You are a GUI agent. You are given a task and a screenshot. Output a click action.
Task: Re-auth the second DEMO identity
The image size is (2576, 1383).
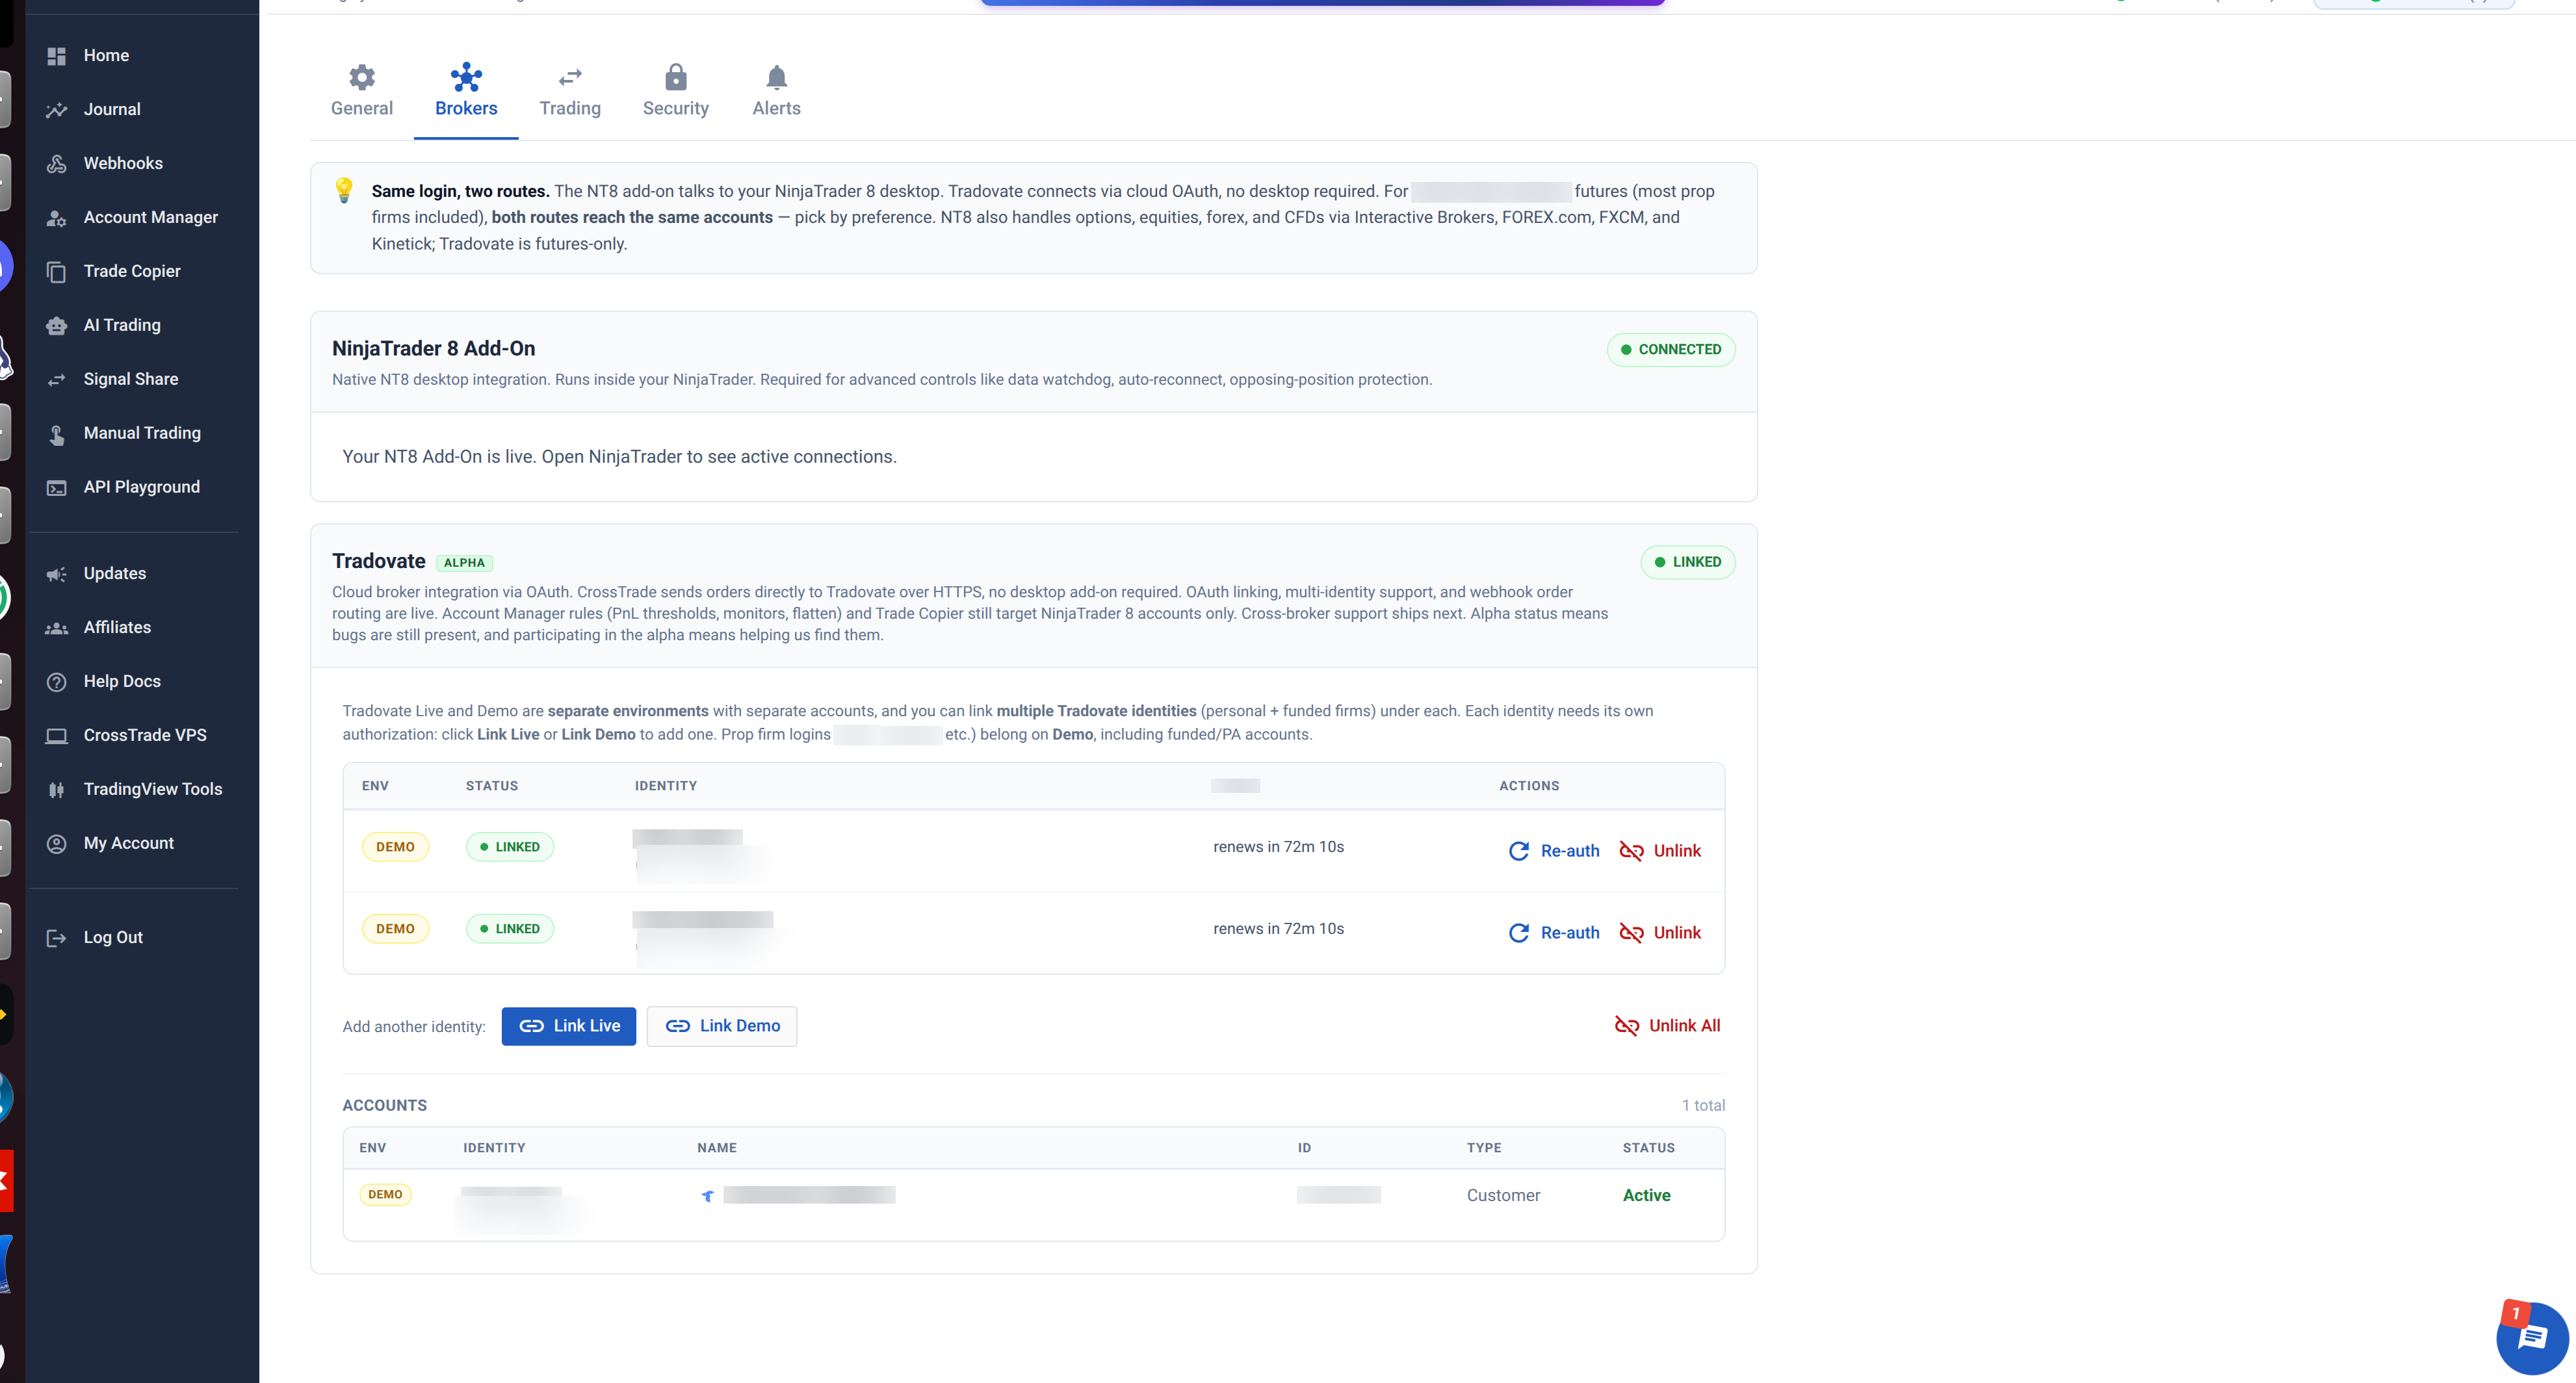[x=1554, y=933]
